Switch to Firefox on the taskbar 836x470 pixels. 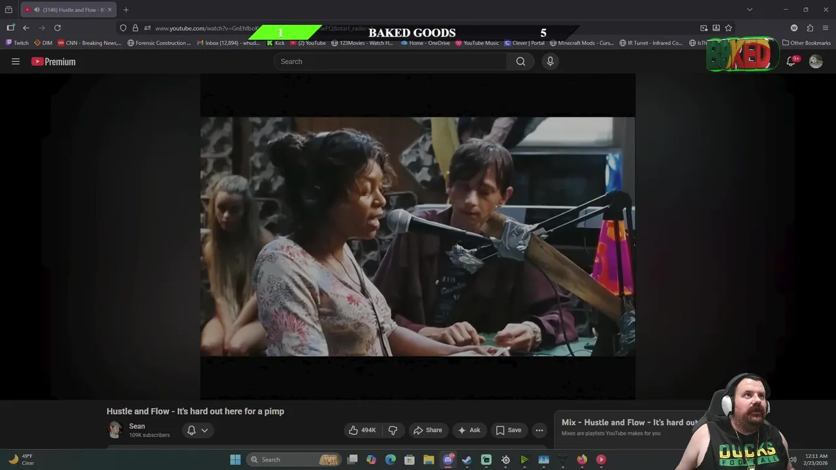point(582,460)
